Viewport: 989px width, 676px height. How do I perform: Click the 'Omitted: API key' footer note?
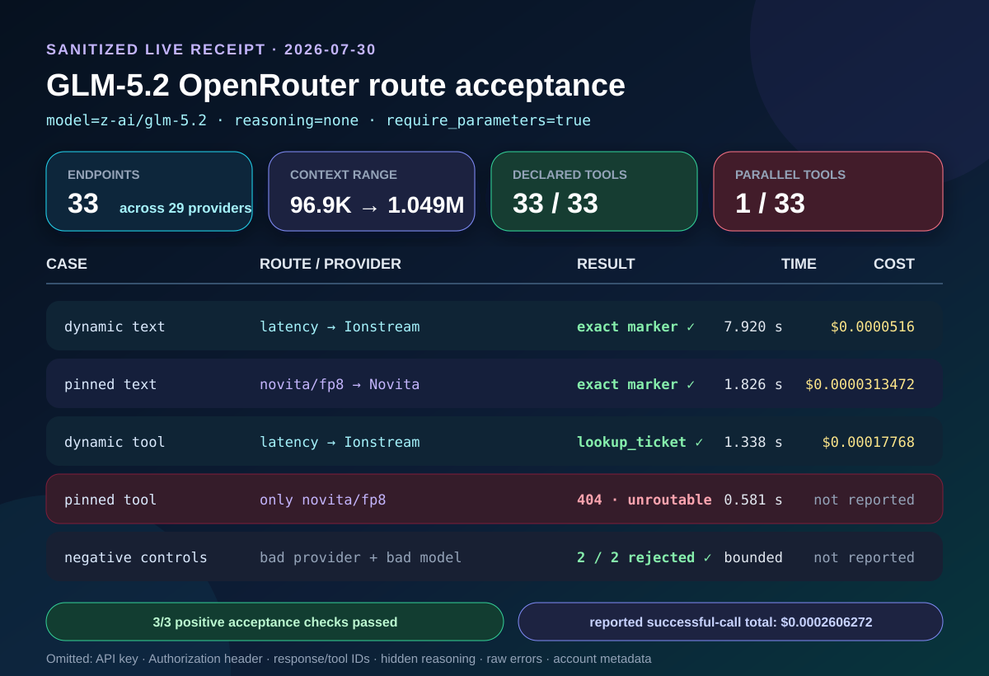point(349,659)
